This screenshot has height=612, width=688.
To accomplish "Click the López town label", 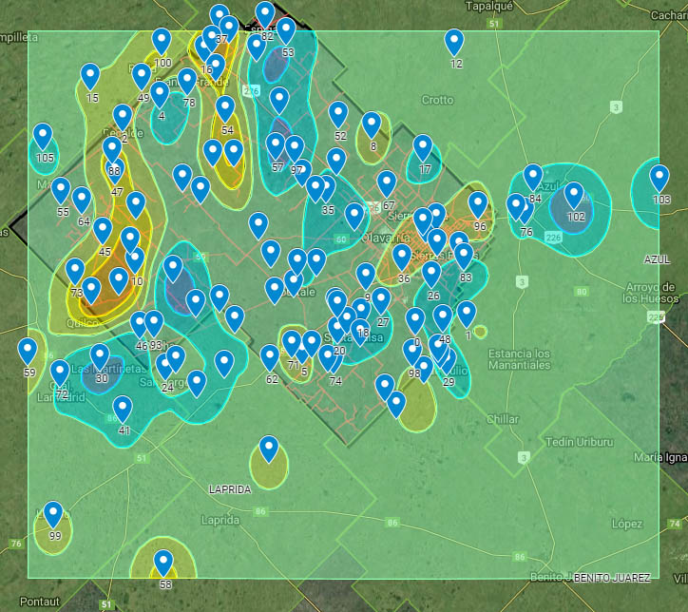I will [627, 524].
